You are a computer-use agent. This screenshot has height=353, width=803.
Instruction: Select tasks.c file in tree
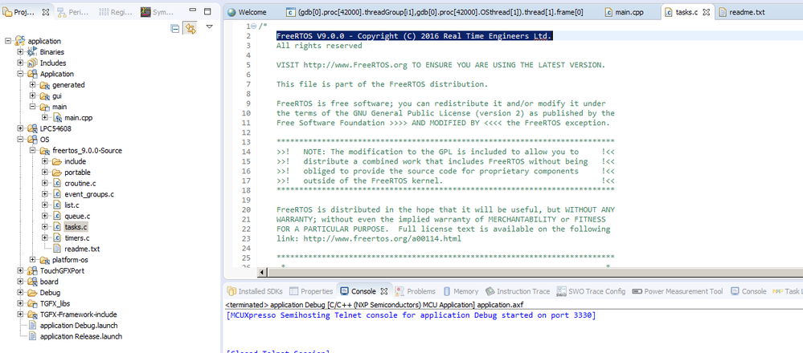click(76, 227)
